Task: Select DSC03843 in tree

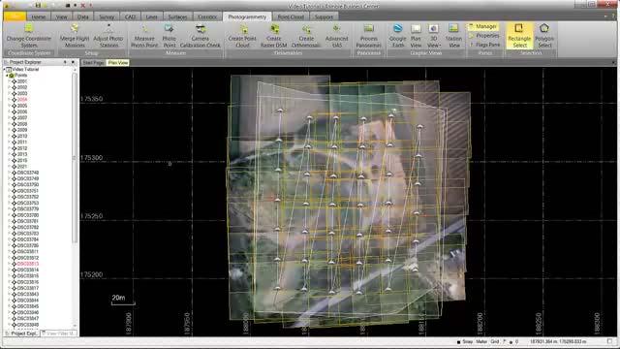Action: 28,295
